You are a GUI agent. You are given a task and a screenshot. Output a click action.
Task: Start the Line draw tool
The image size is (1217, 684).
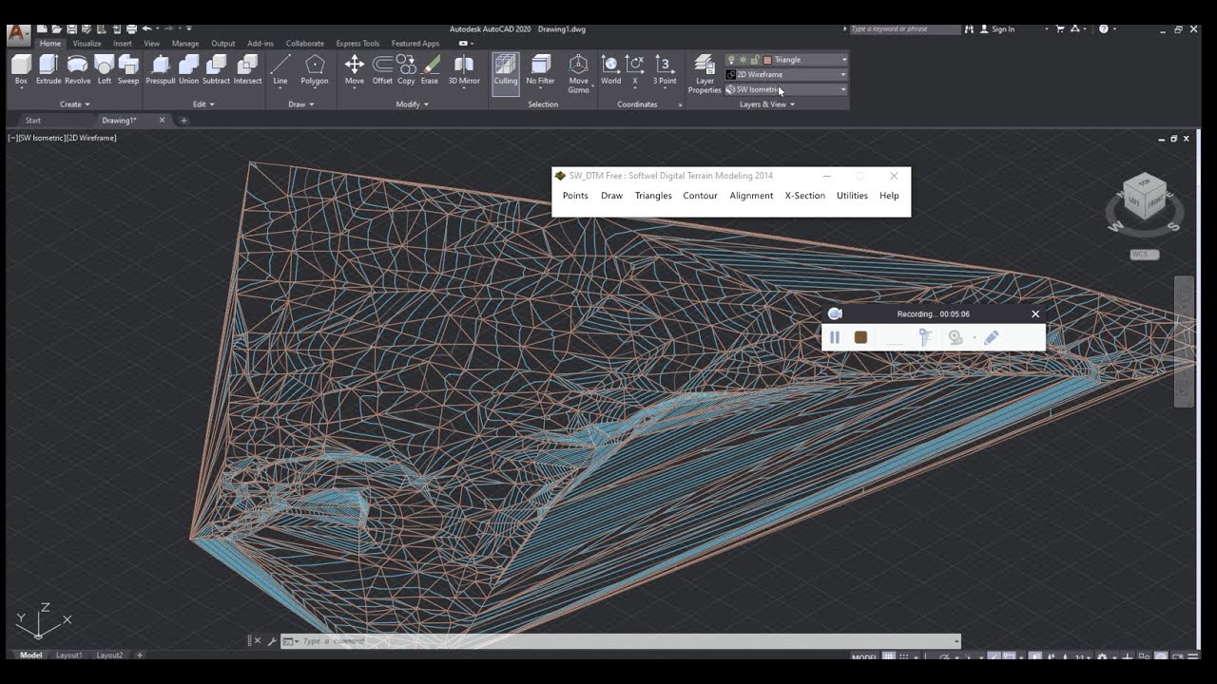(280, 69)
